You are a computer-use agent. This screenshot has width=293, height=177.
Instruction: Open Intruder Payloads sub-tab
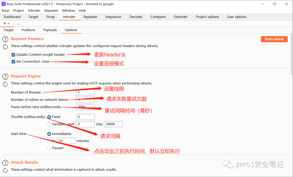coord(50,30)
